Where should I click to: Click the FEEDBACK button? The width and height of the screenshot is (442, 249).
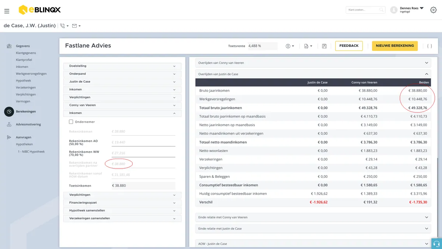point(349,46)
